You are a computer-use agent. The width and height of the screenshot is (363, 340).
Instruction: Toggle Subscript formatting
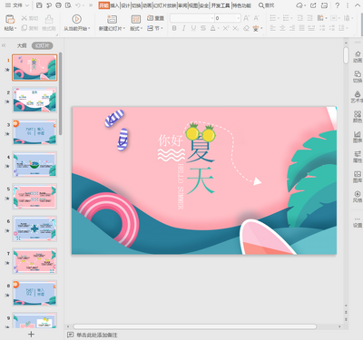point(236,28)
